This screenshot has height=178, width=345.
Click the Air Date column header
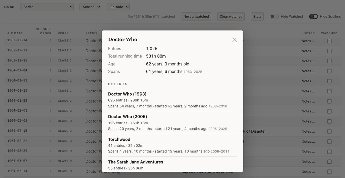click(x=14, y=33)
